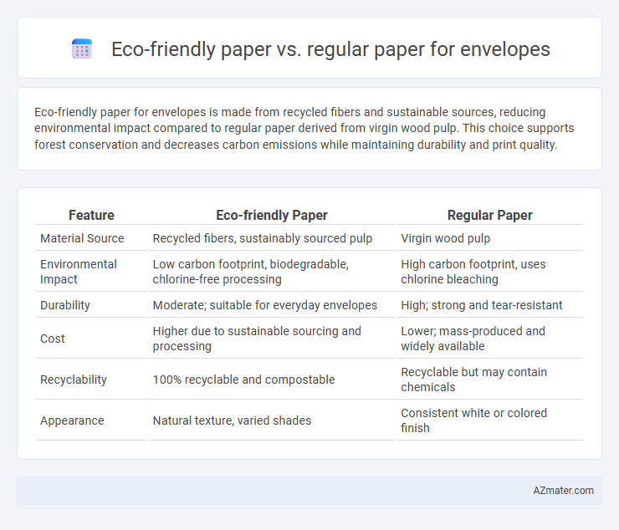Image resolution: width=619 pixels, height=530 pixels.
Task: Click 'High; strong and tear-resistant' cell
Action: [489, 305]
